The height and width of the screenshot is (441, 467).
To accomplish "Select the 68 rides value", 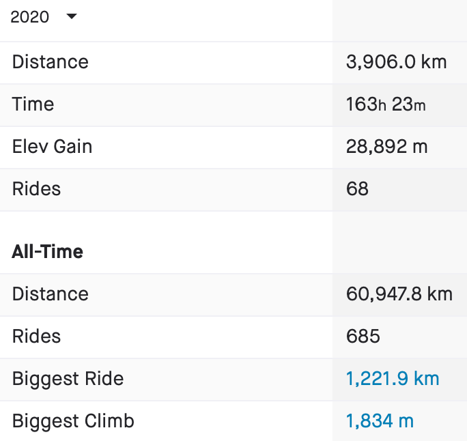I will (358, 189).
